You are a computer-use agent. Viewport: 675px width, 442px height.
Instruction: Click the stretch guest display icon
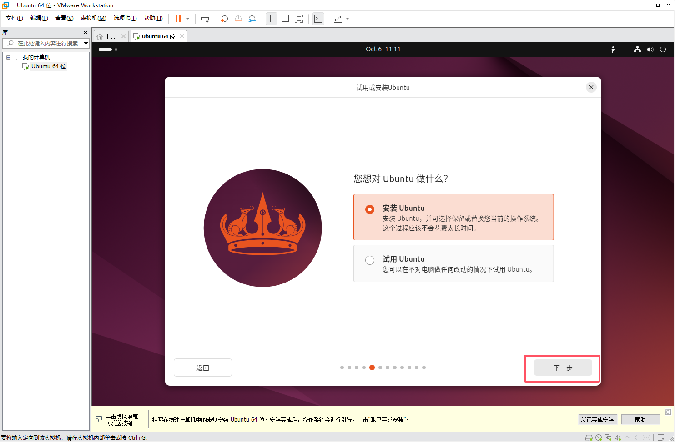coord(338,19)
